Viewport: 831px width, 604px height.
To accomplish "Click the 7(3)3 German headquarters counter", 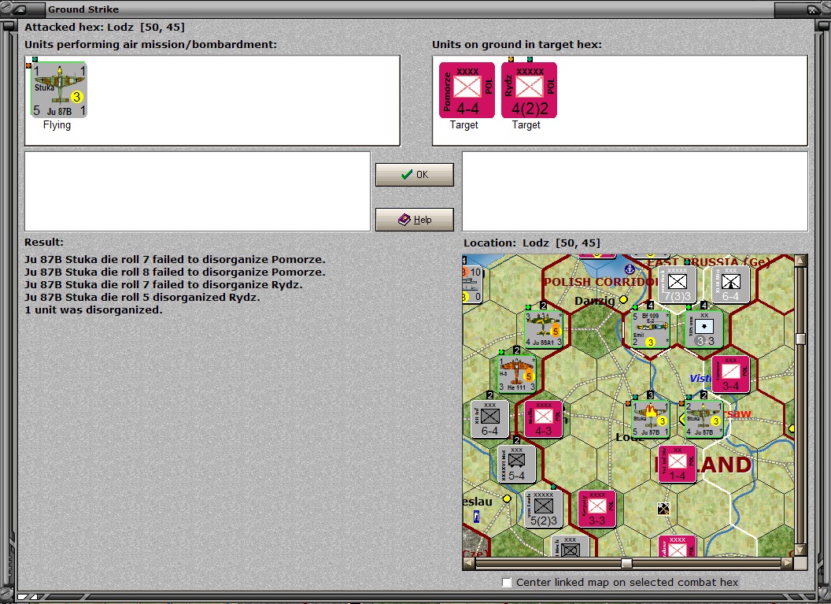I will click(678, 284).
